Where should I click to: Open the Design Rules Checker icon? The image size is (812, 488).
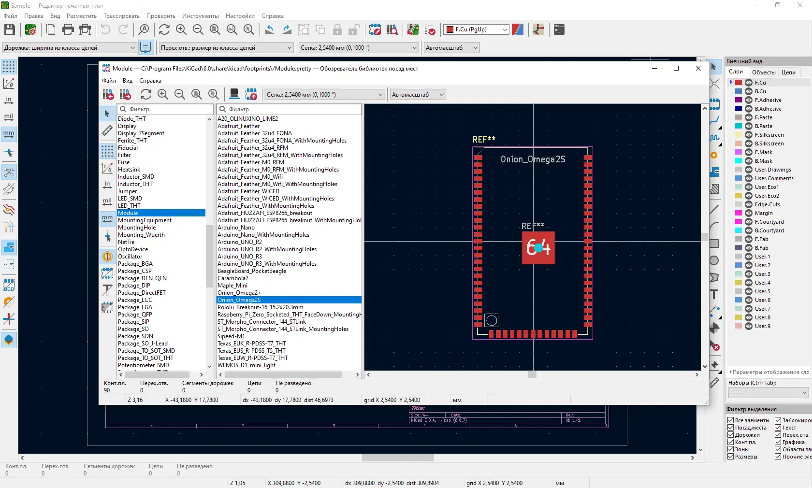[430, 30]
